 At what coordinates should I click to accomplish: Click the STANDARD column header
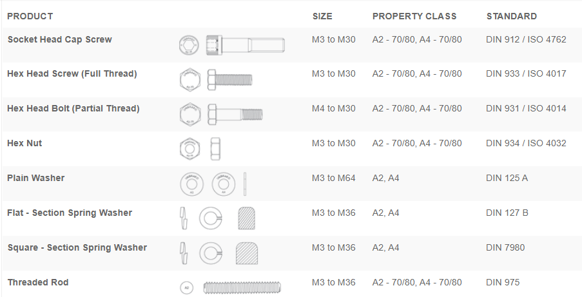coord(511,16)
